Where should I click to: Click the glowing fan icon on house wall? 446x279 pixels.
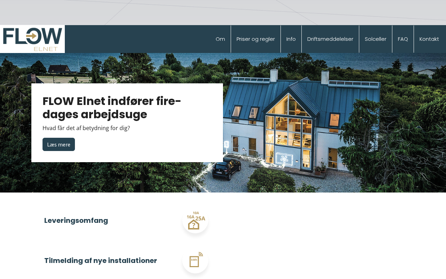click(x=285, y=159)
